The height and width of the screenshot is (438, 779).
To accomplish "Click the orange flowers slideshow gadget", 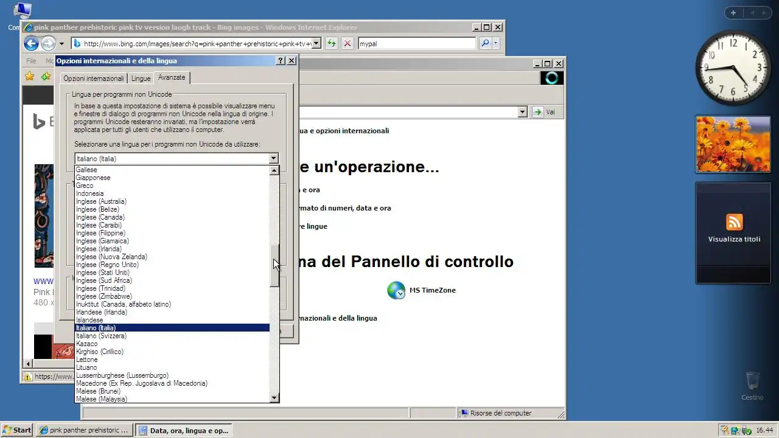I will click(733, 144).
